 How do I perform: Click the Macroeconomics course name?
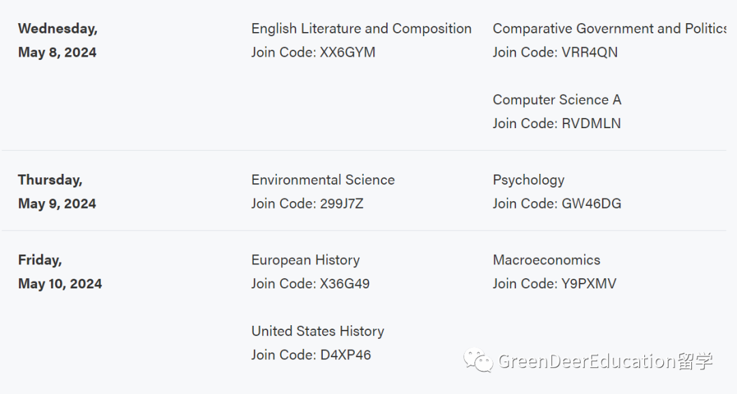tap(546, 260)
